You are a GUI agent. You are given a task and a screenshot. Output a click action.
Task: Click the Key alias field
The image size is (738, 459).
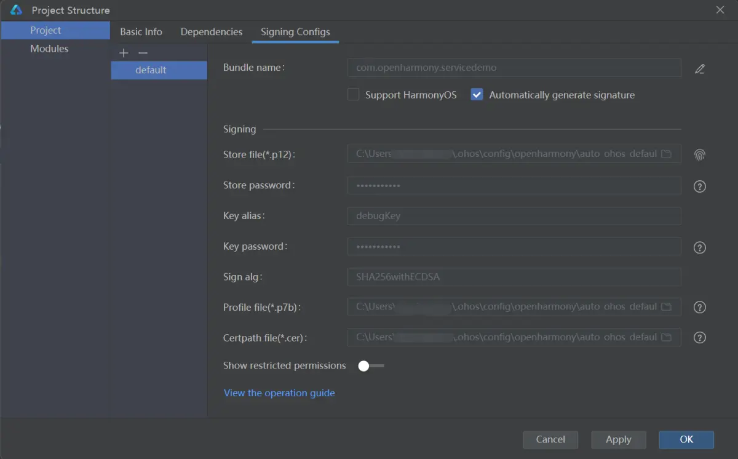514,216
